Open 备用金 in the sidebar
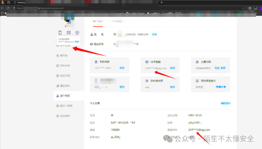This screenshot has height=149, width=262. point(69,55)
